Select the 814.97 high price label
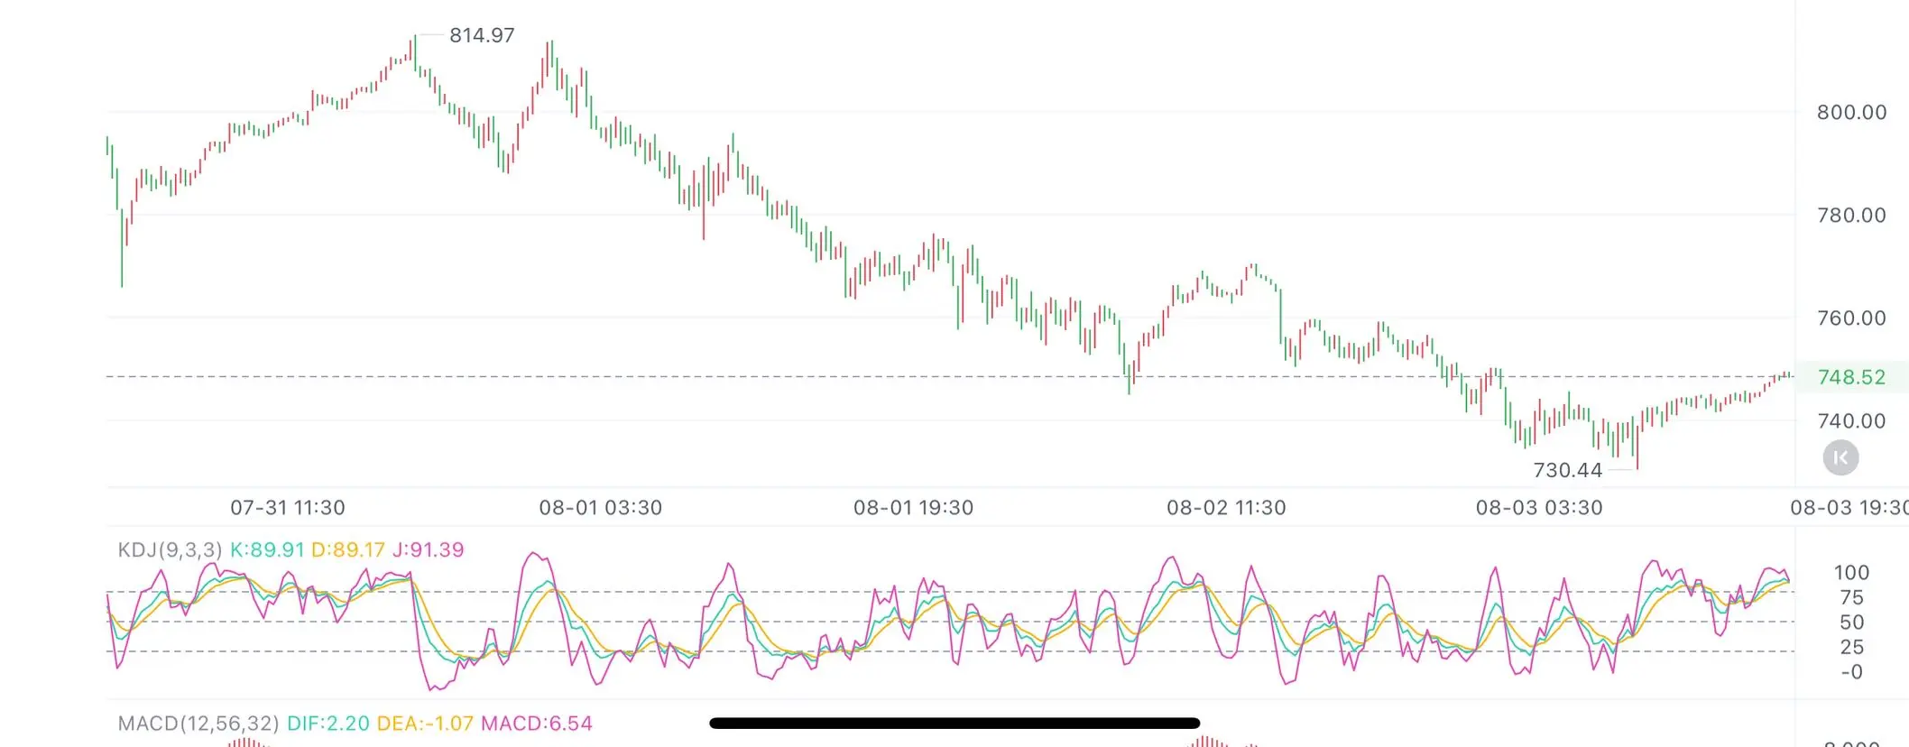 tap(482, 35)
